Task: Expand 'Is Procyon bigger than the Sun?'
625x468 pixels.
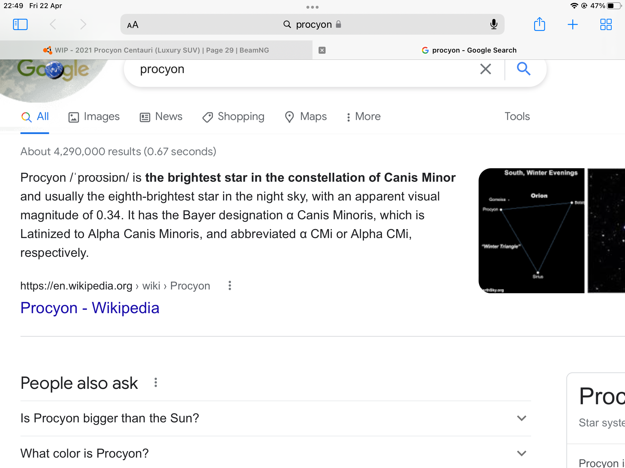Action: tap(275, 418)
